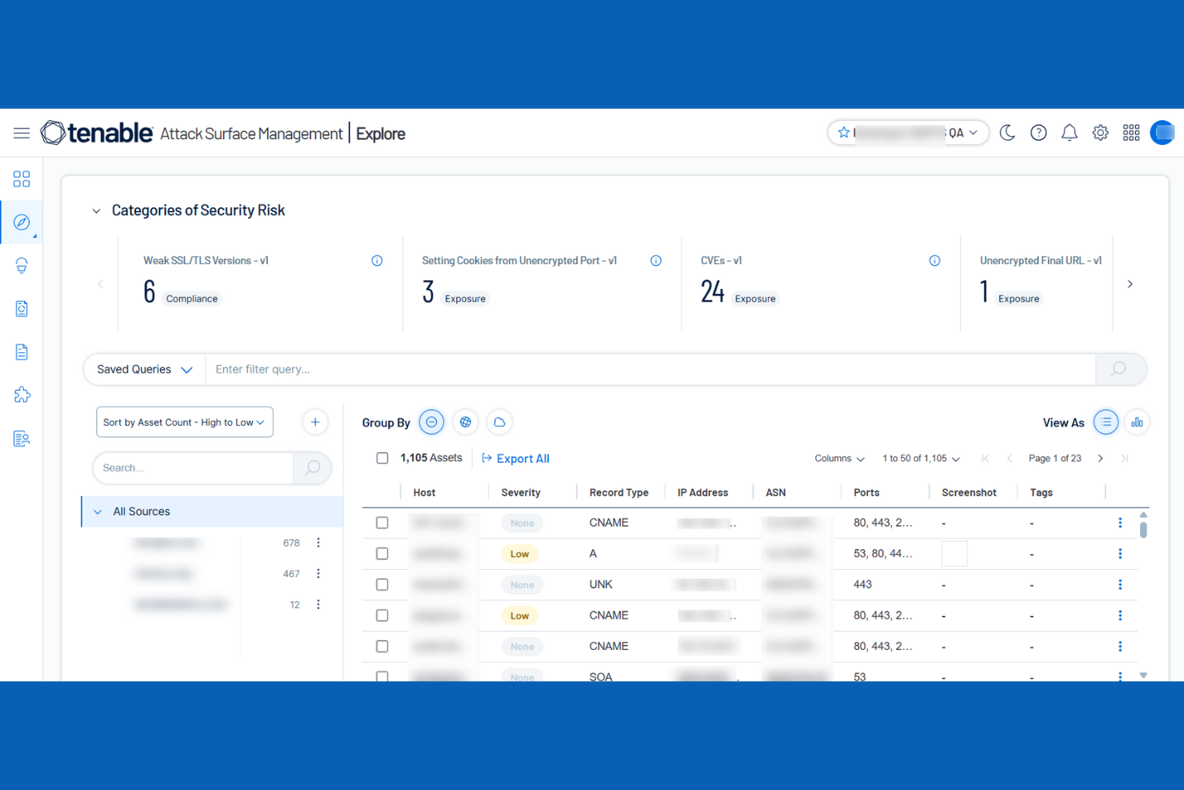1184x790 pixels.
Task: Switch View As to the bar chart icon
Action: pos(1137,422)
